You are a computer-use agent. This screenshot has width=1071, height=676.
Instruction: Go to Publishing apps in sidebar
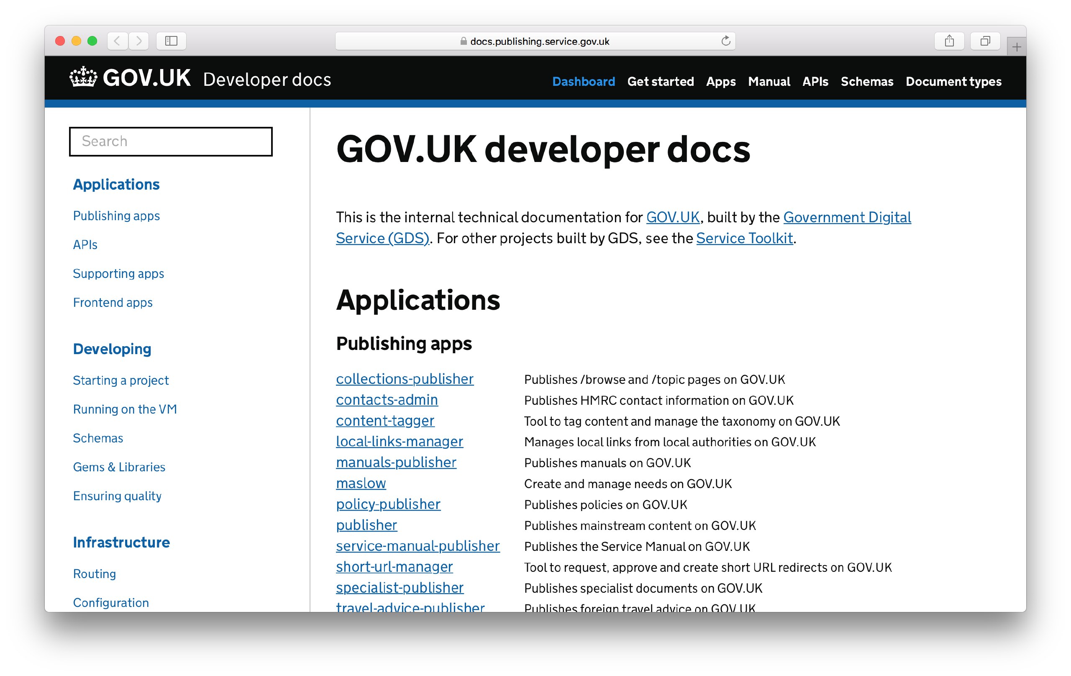pos(116,216)
